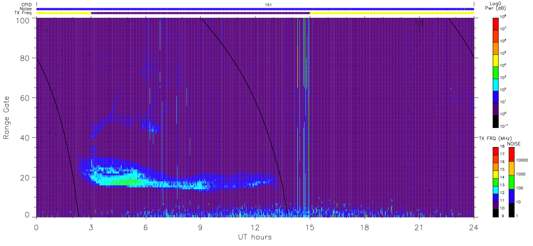Click the 20 label on the Range Gate axis
Viewport: 533px width, 246px height.
(25, 177)
